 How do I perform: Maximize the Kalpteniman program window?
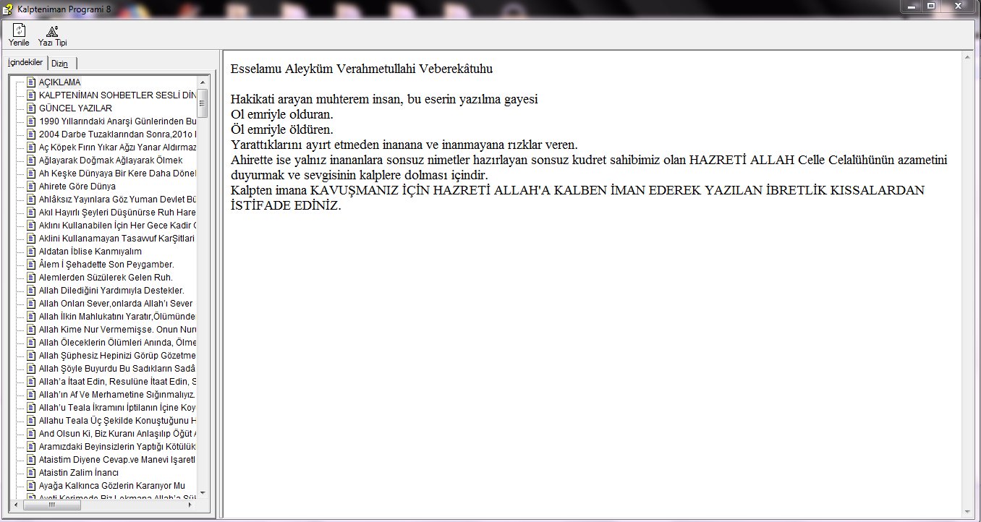930,6
